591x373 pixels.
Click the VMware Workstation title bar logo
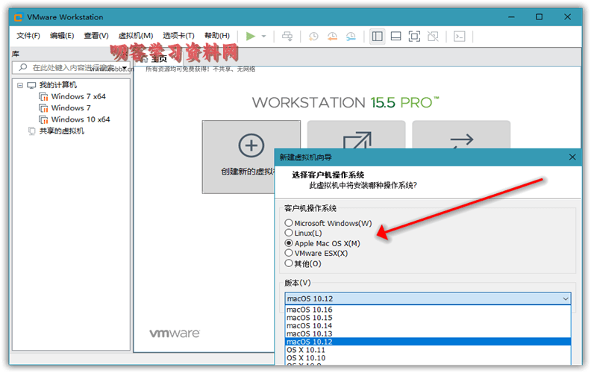[x=18, y=17]
